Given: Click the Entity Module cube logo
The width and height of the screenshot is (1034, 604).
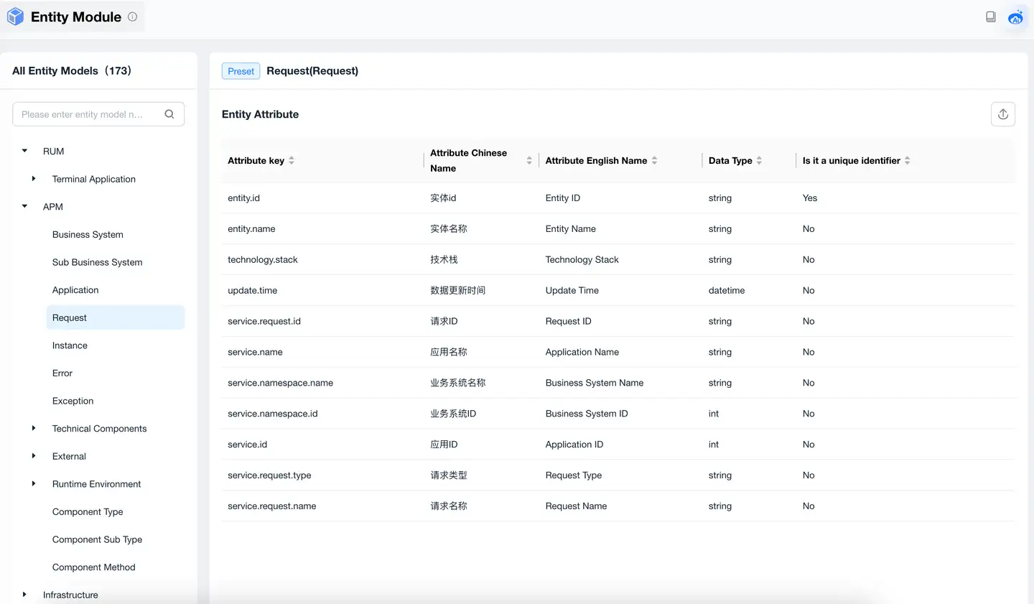Looking at the screenshot, I should coord(15,17).
